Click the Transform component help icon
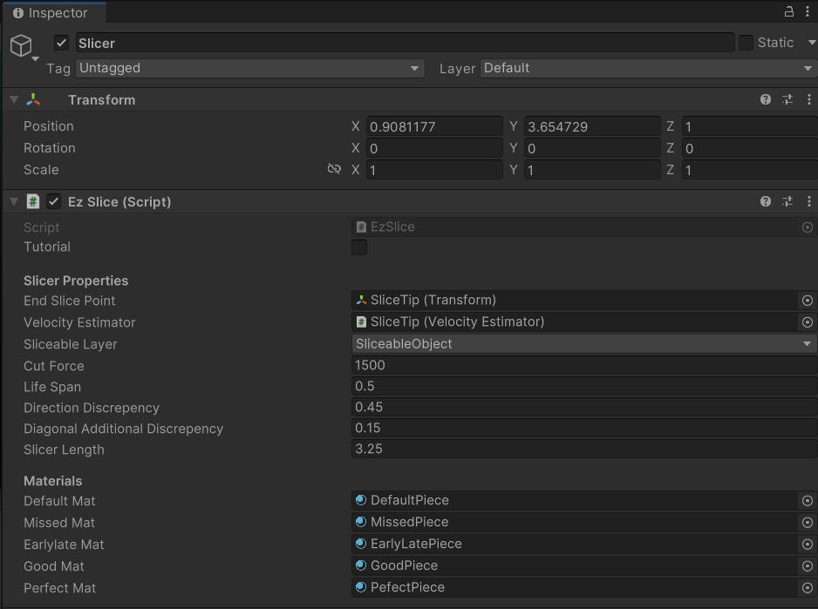The image size is (818, 609). (x=765, y=99)
